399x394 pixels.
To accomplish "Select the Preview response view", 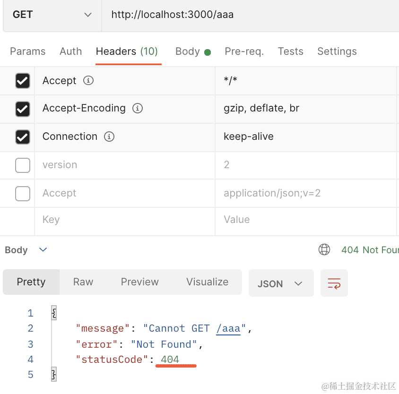I will pos(139,282).
